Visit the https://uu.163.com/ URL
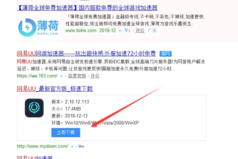The image size is (238, 159). (x=37, y=76)
